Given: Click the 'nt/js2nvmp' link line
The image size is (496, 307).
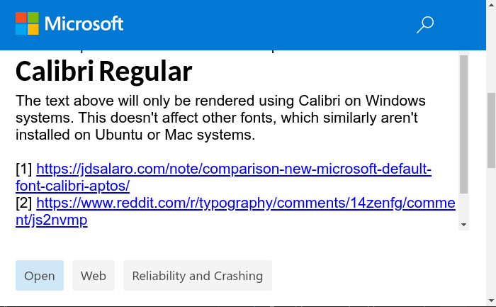Looking at the screenshot, I should click(52, 221).
